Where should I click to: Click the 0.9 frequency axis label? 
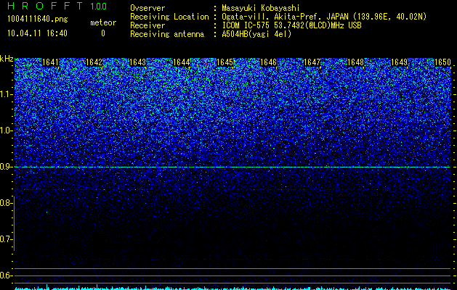pyautogui.click(x=6, y=167)
